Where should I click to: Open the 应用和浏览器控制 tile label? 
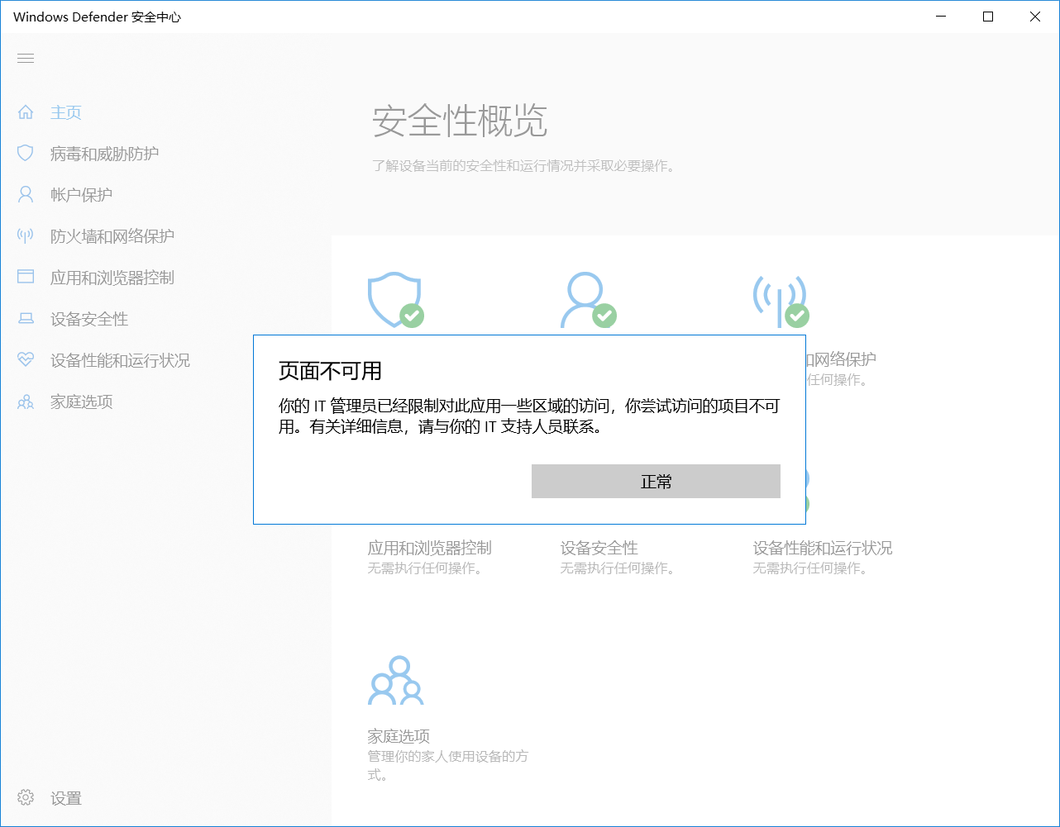(429, 548)
